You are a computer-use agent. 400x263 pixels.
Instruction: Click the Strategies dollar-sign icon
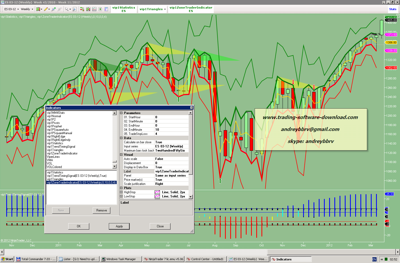[x=100, y=9]
